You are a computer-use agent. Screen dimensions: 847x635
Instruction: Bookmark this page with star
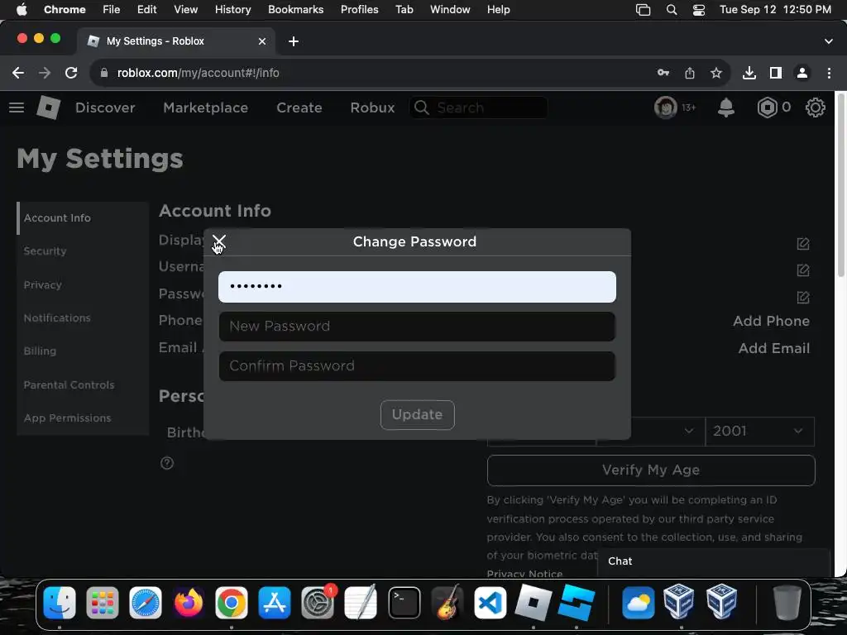tap(716, 73)
